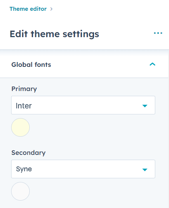The height and width of the screenshot is (208, 169).
Task: Click the caret arrow in the Inter field
Action: tap(145, 106)
